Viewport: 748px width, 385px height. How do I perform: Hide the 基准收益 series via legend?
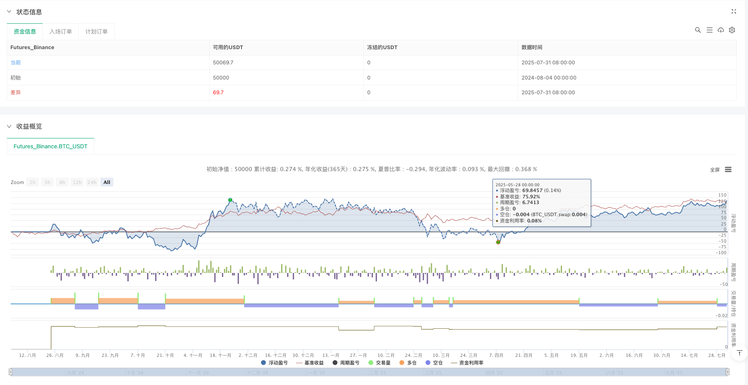310,363
